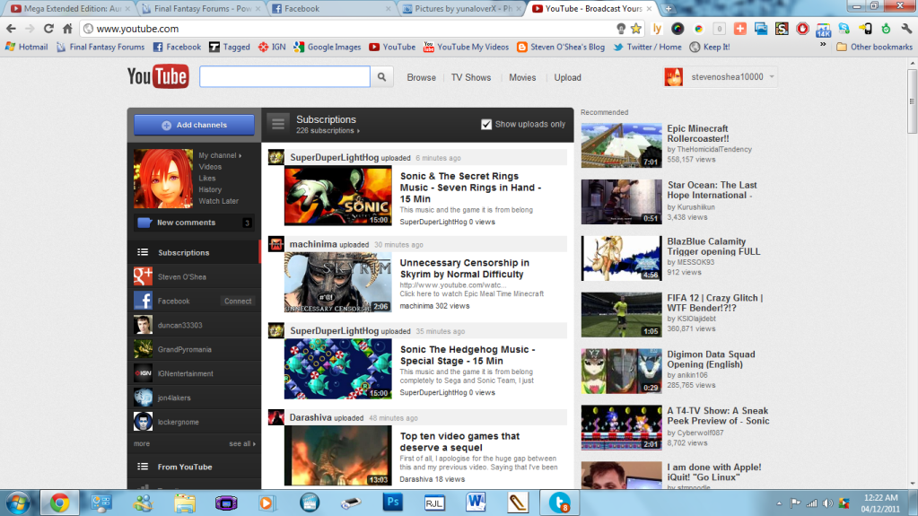Viewport: 918px width, 516px height.
Task: Click the Chrome address bar URL
Action: (x=137, y=28)
